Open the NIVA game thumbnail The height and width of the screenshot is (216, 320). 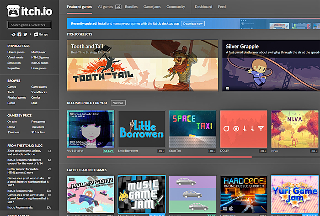295,129
